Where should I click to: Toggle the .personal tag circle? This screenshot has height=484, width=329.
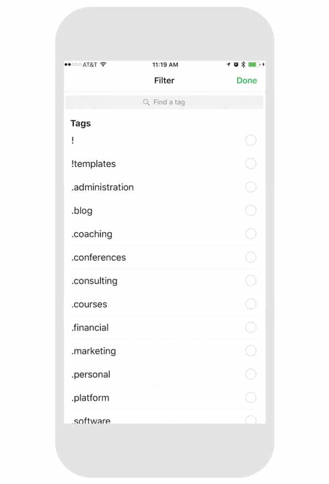[x=251, y=374]
